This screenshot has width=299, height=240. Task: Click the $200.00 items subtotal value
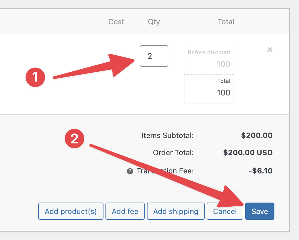(257, 135)
